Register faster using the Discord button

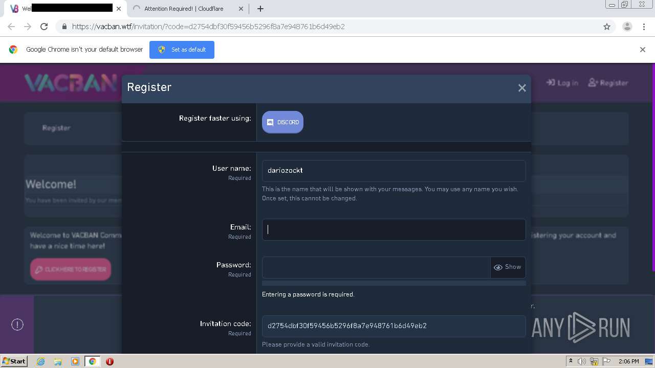click(282, 122)
